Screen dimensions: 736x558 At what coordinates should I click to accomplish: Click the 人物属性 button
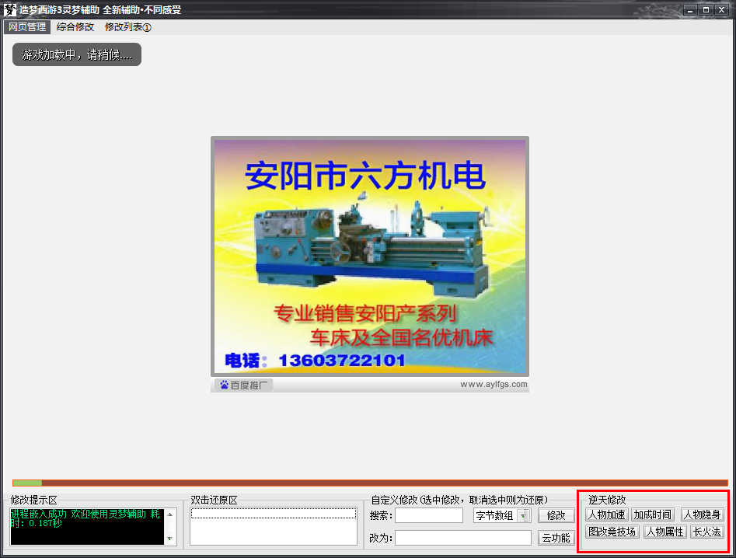point(665,532)
